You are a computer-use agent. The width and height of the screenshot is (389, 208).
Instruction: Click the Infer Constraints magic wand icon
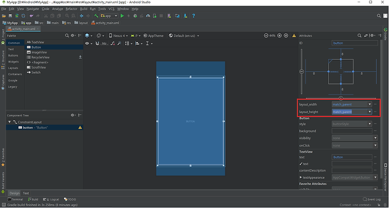[119, 44]
